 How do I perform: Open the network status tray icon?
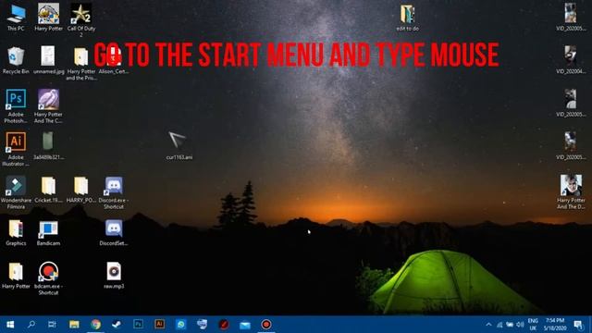[499, 325]
